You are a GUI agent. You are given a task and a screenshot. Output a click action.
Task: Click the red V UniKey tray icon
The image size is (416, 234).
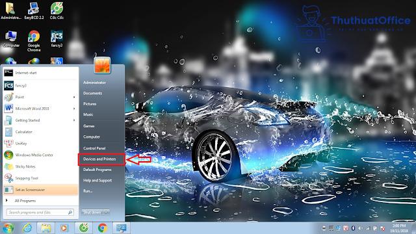pos(346,228)
